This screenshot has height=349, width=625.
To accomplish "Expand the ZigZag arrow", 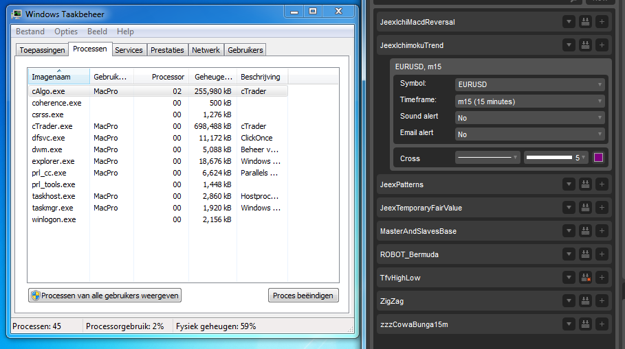I will tap(569, 301).
